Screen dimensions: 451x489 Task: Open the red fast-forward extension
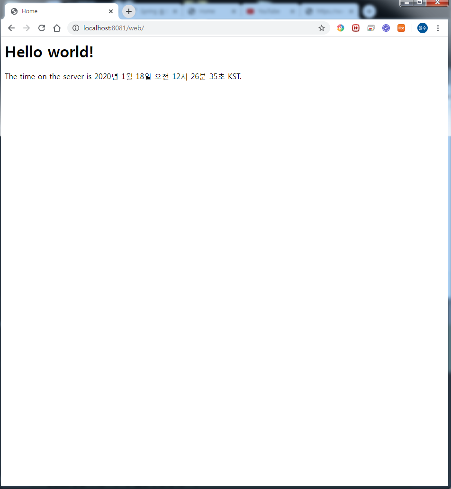(356, 28)
